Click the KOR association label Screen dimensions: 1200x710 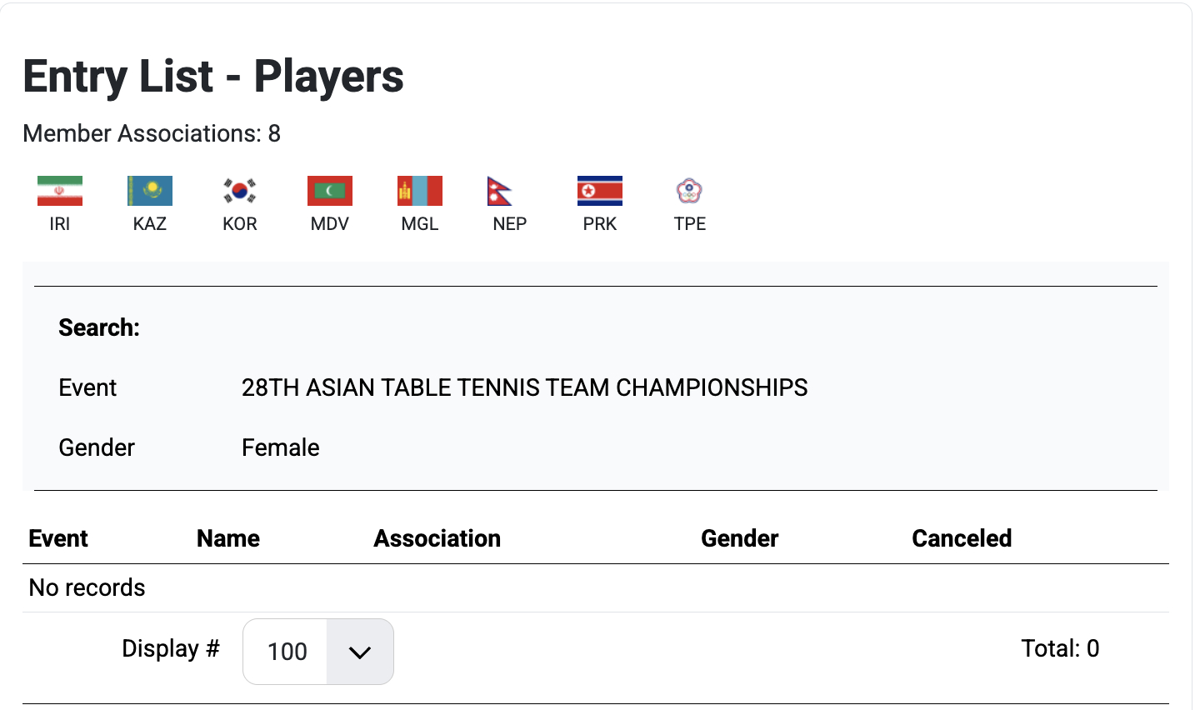(x=240, y=223)
